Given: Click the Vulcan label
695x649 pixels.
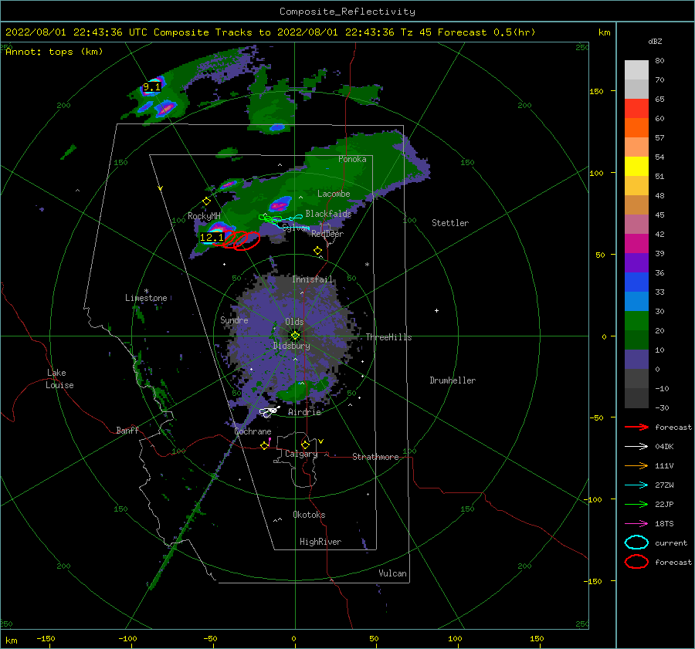Looking at the screenshot, I should click(393, 573).
